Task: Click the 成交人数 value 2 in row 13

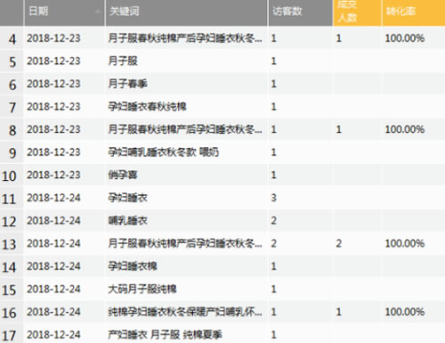Action: (339, 243)
